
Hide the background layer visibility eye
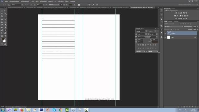click(165, 37)
